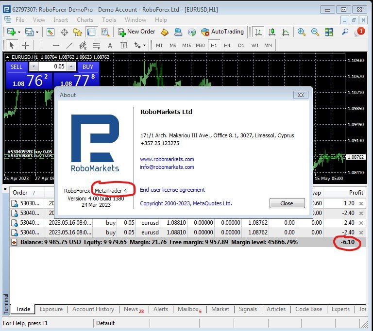Click the search magnifier icon in toolbar

point(345,32)
